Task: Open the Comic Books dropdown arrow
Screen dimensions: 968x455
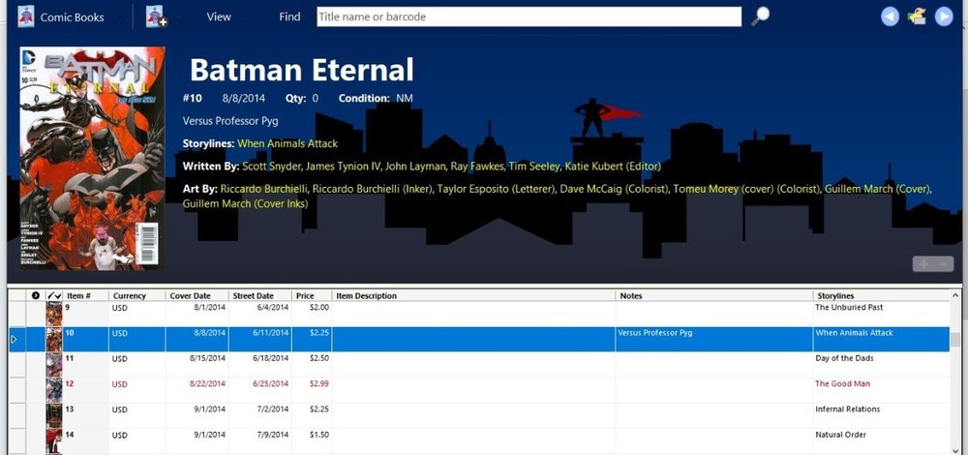Action: tap(119, 17)
